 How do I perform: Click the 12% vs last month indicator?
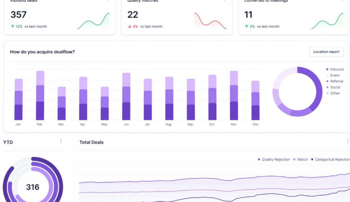[x=28, y=26]
